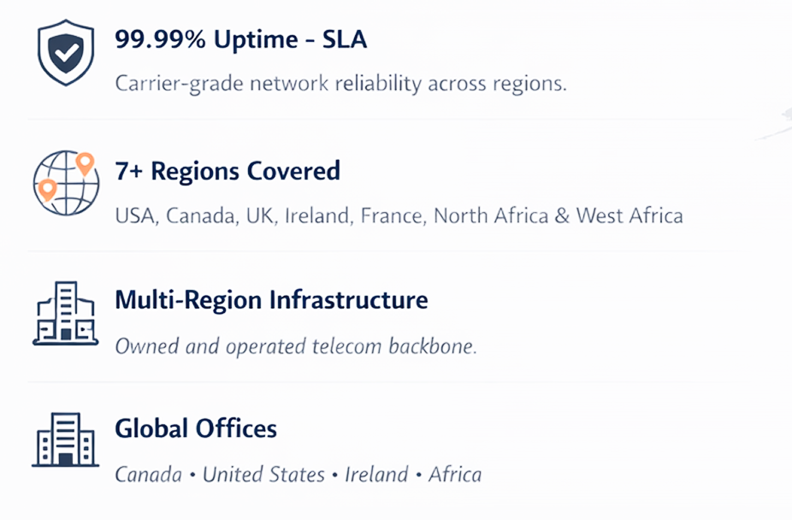
Task: Click the globe icon with location pins
Action: pos(65,183)
